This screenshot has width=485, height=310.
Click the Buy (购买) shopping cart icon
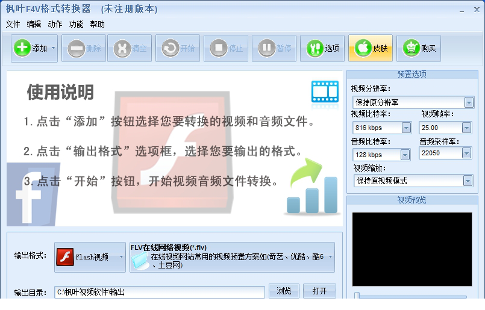[411, 49]
